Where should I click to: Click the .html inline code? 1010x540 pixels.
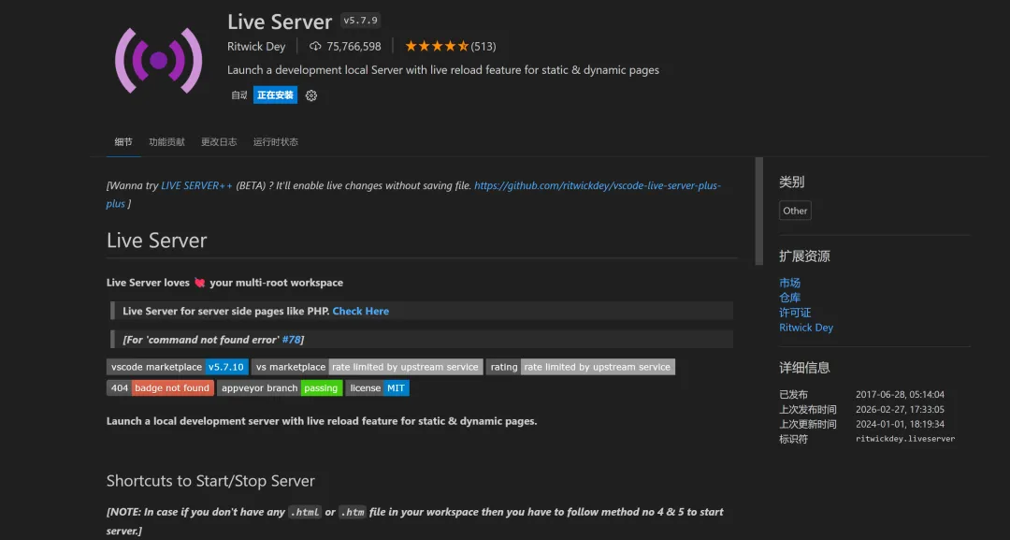click(305, 512)
